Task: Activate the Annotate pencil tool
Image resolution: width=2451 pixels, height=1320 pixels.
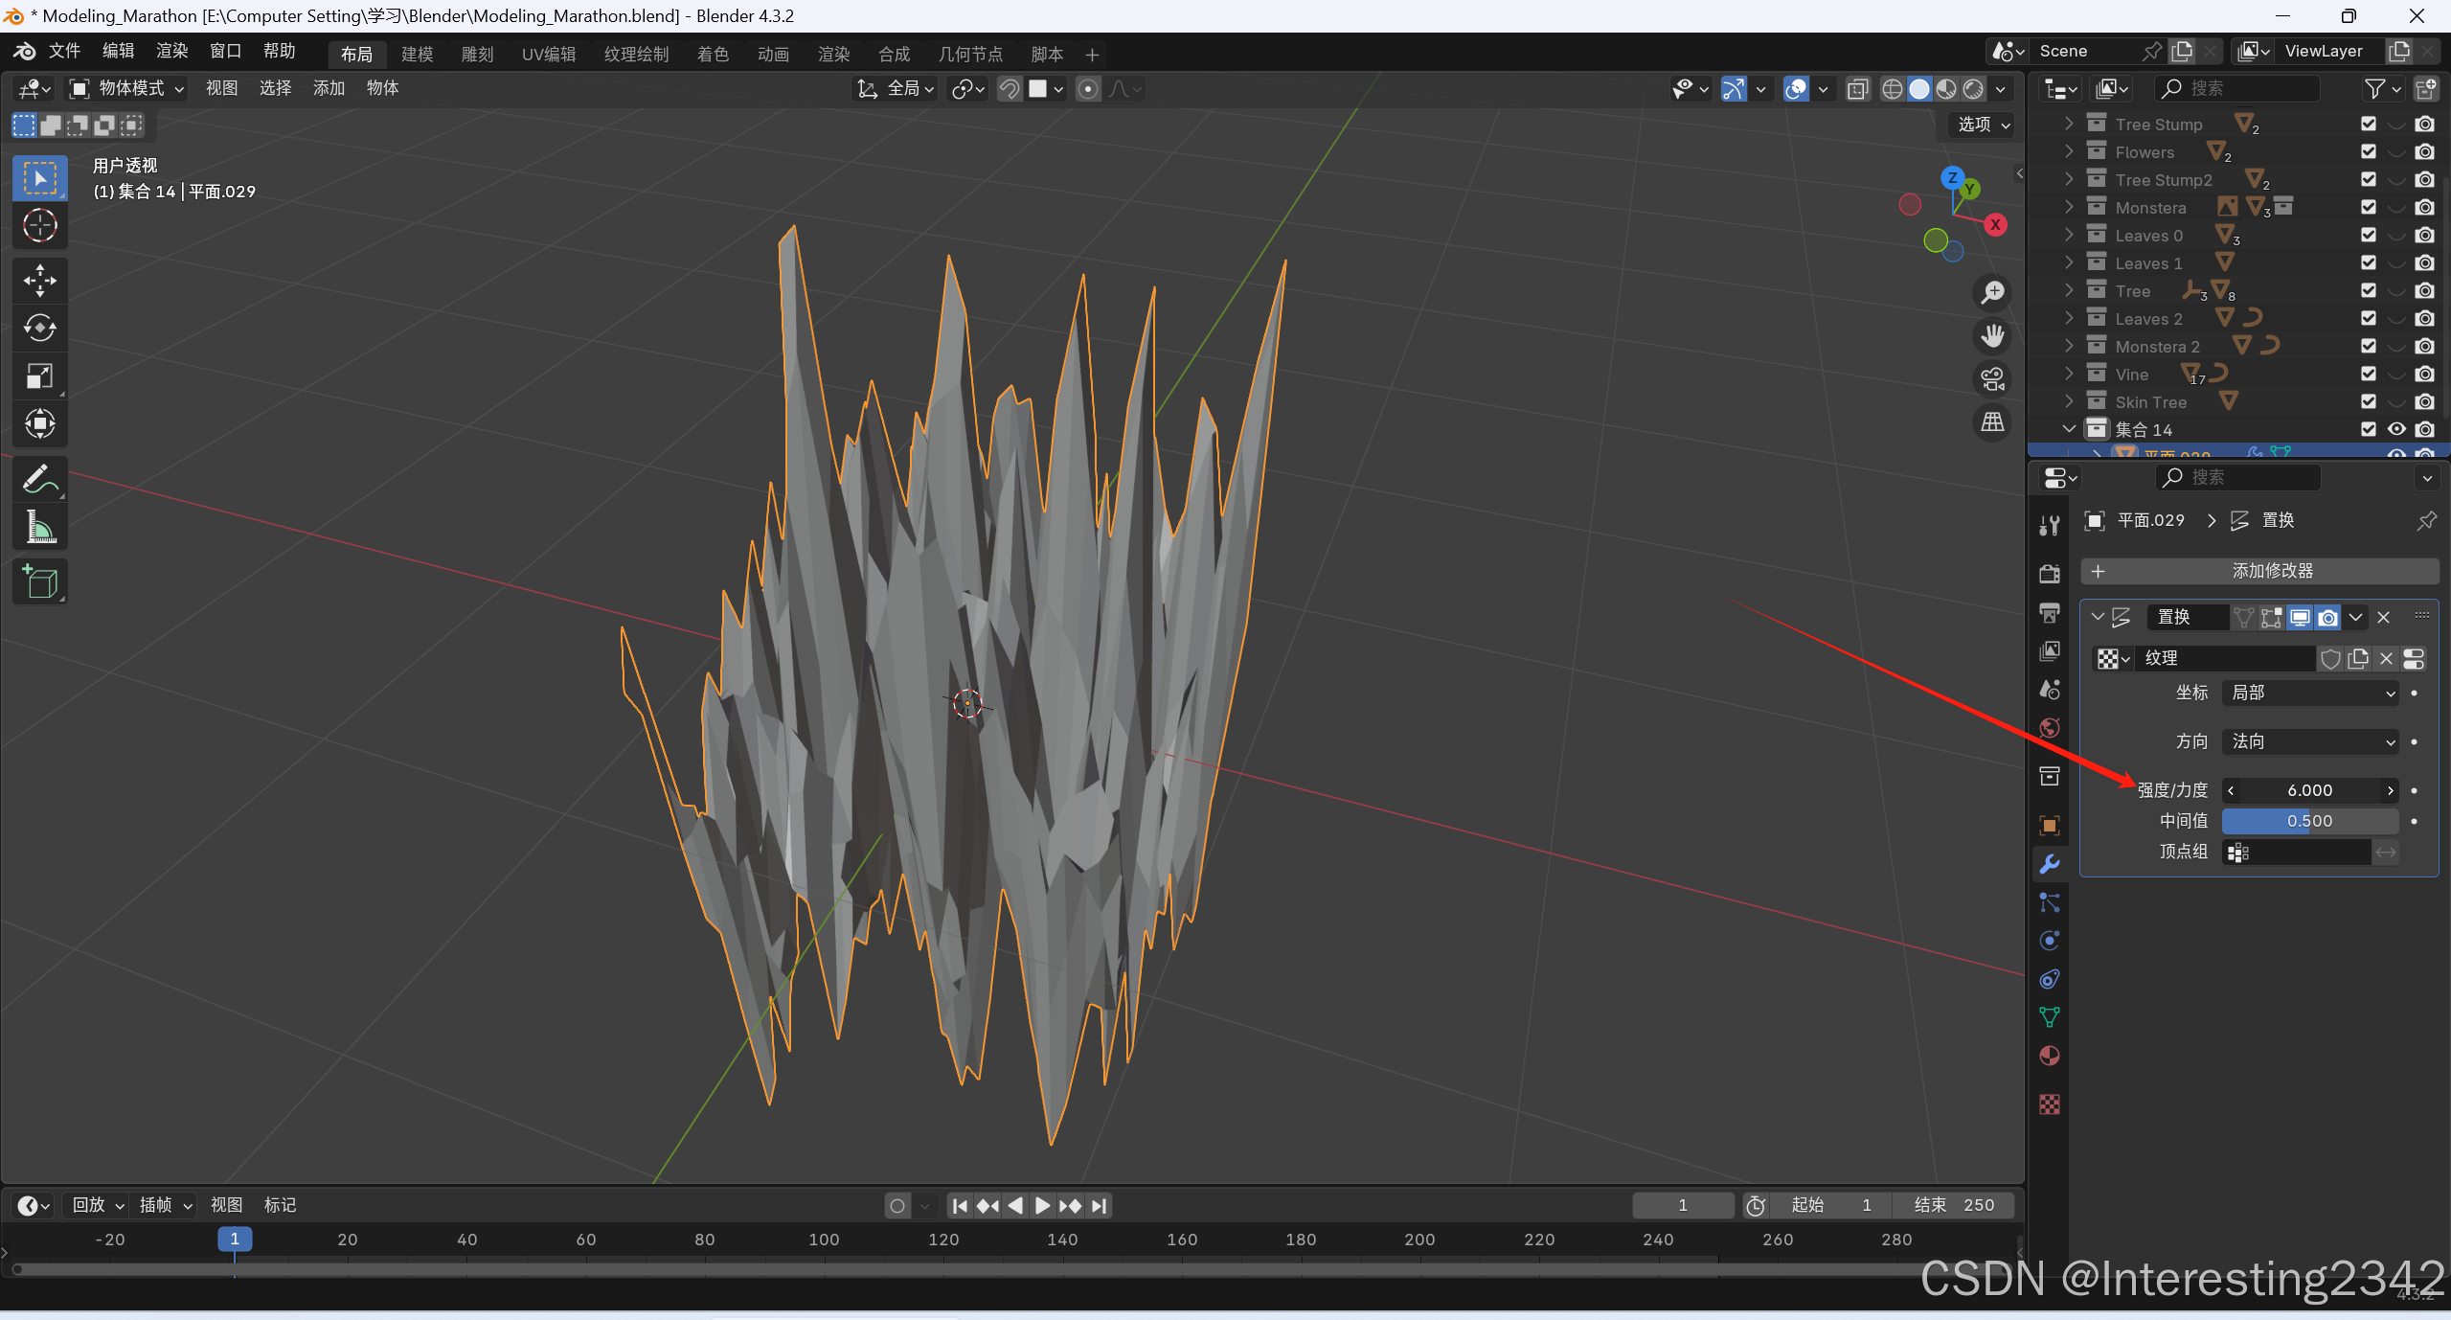Action: 39,479
